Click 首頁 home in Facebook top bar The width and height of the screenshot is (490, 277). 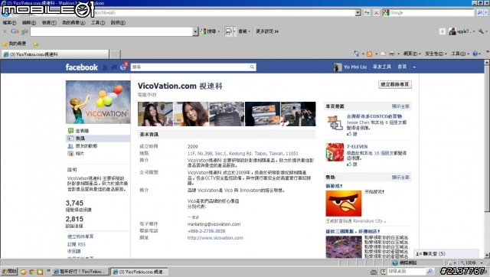(x=402, y=67)
